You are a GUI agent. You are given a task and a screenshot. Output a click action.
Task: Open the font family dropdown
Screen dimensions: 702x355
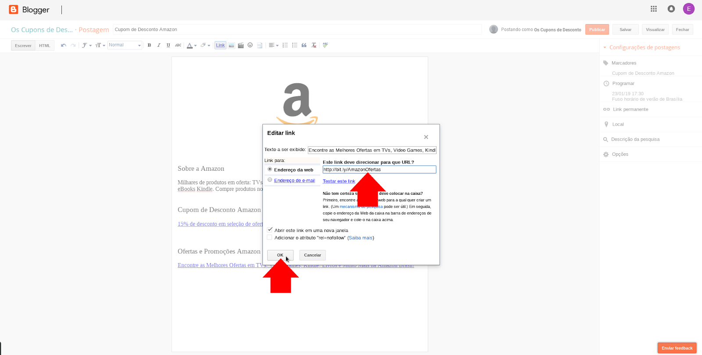tap(86, 45)
